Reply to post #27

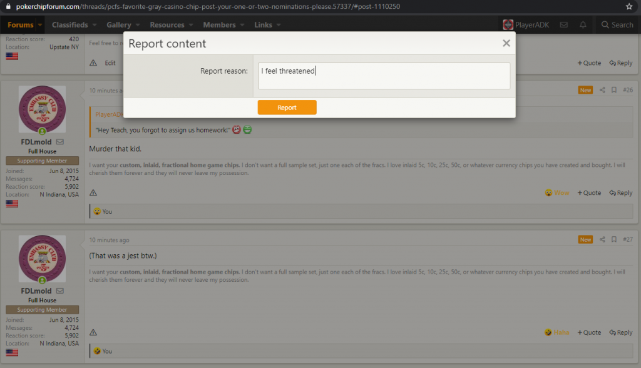click(620, 332)
